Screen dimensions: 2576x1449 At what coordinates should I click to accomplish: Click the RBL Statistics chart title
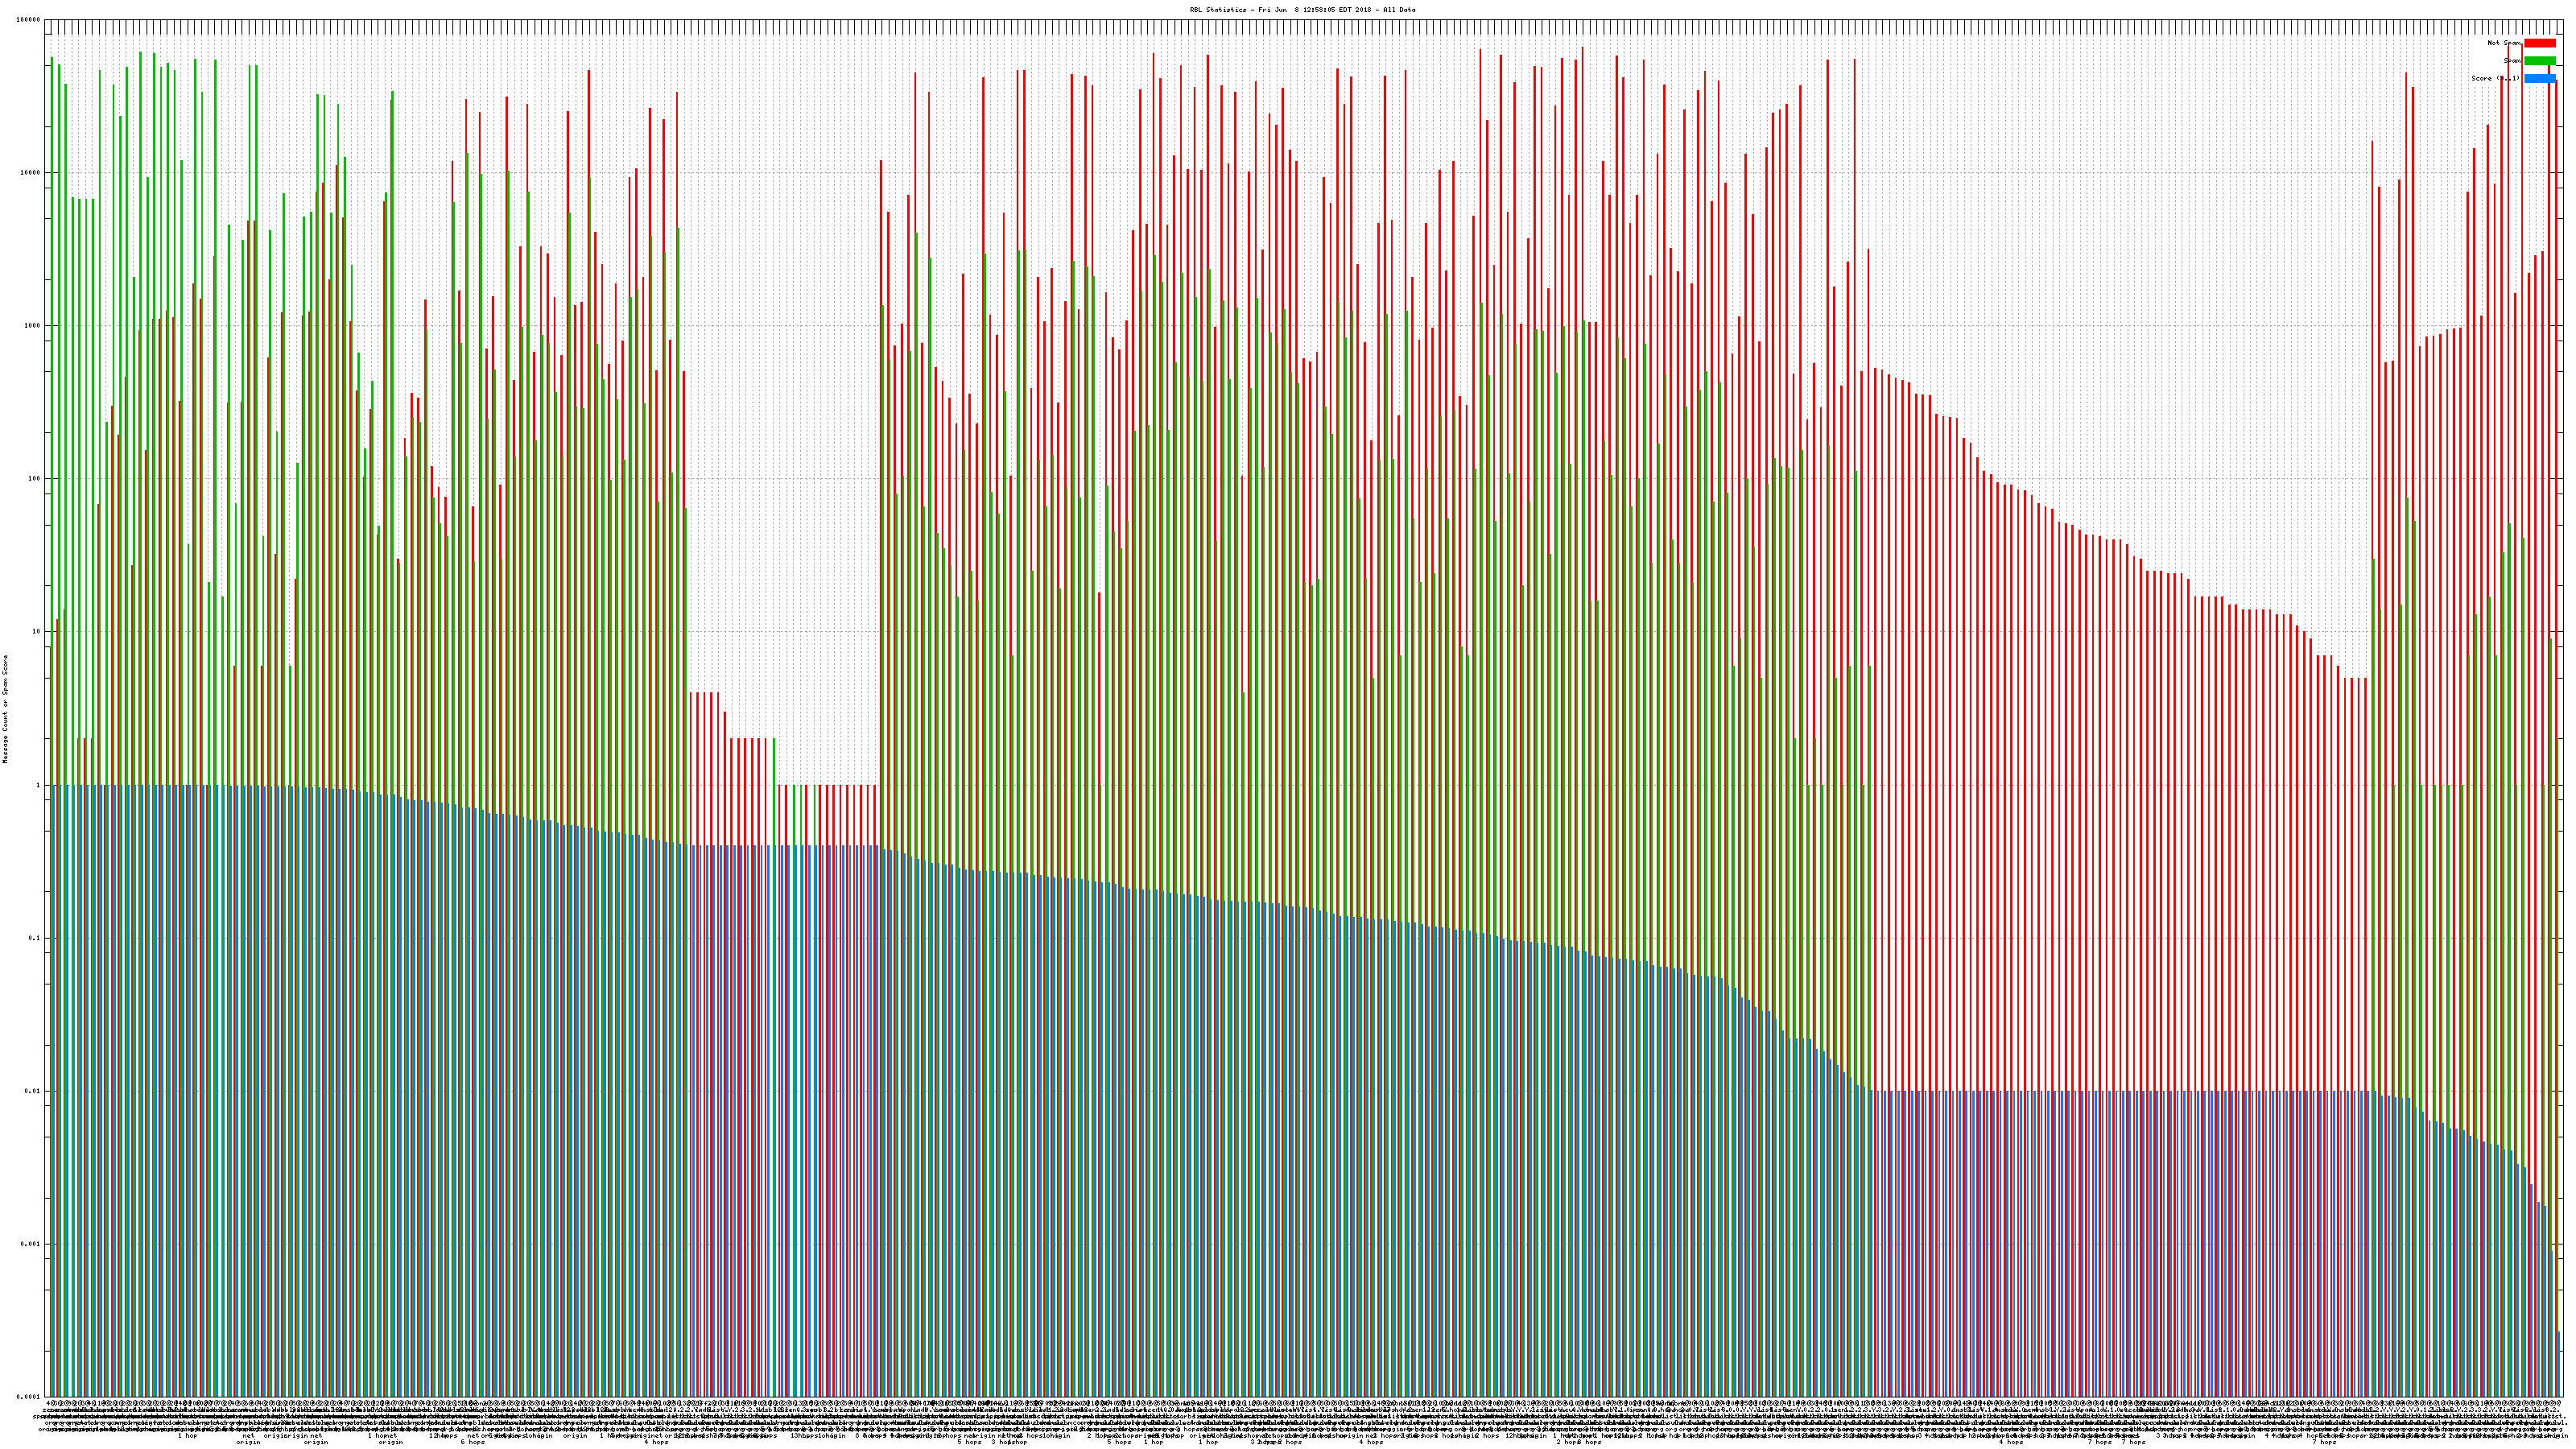click(x=1302, y=10)
